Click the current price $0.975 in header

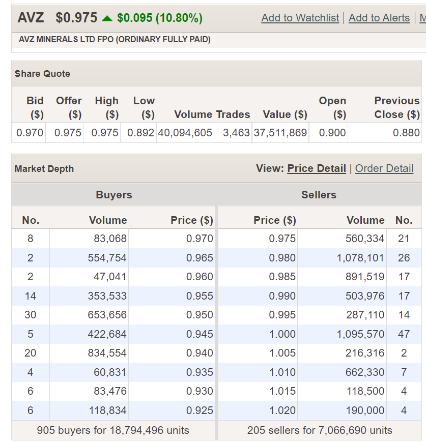pos(76,18)
